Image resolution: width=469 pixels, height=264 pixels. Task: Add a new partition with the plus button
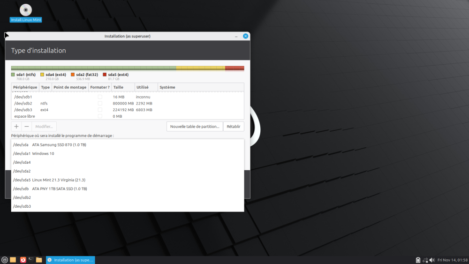click(16, 127)
